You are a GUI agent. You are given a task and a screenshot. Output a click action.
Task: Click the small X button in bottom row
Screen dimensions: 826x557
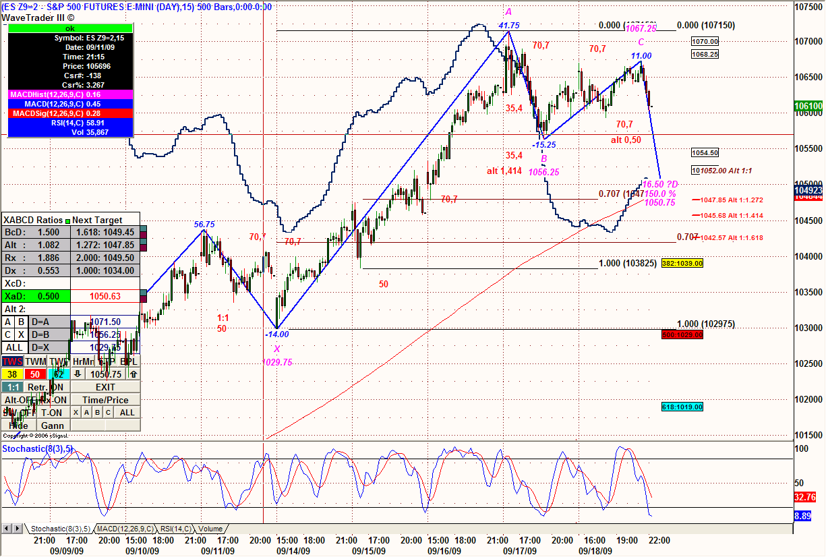(76, 412)
